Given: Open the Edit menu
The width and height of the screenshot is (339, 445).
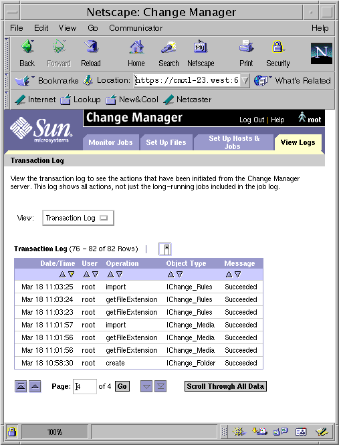Looking at the screenshot, I should (x=41, y=28).
